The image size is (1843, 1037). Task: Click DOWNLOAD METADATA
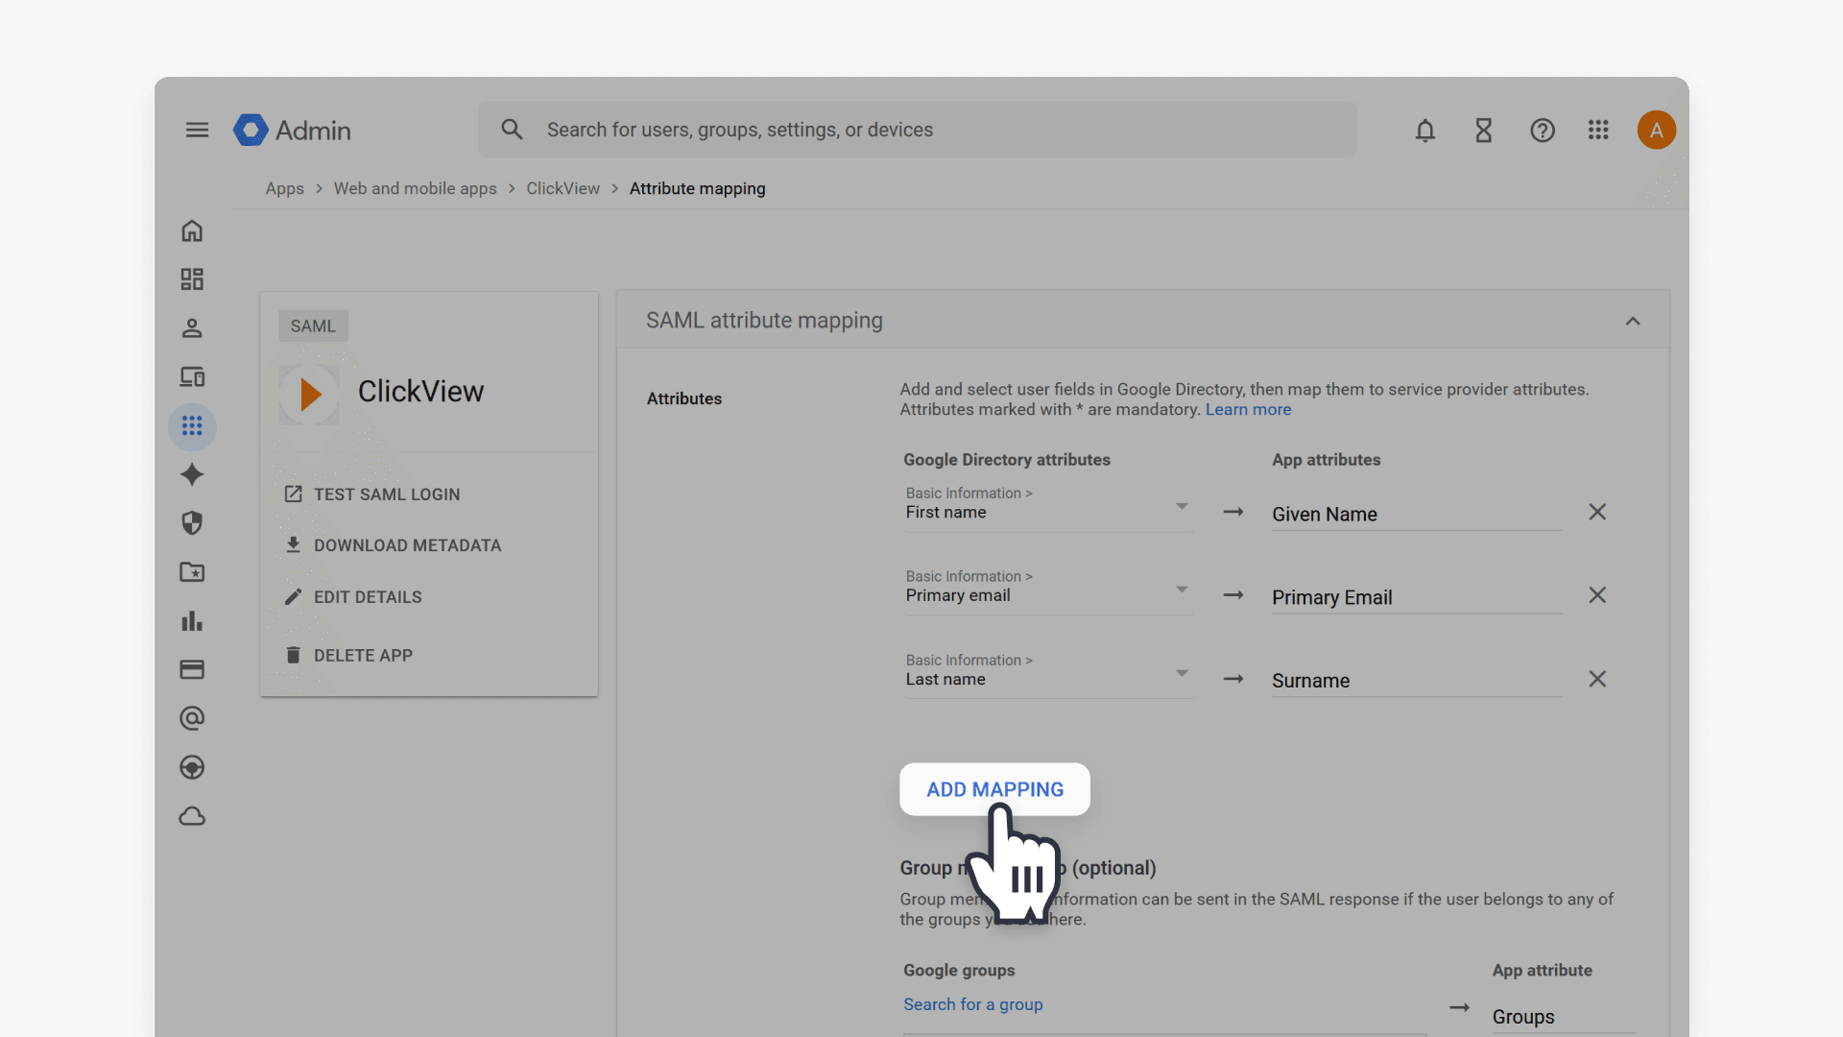pos(393,545)
